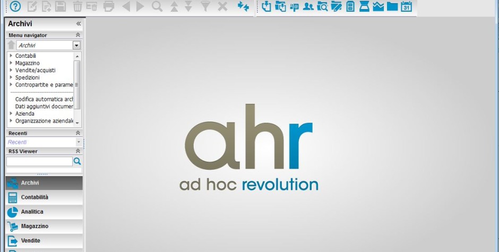The height and width of the screenshot is (252, 499).
Task: Click the folder with down-arrow import icon
Action: 280,6
